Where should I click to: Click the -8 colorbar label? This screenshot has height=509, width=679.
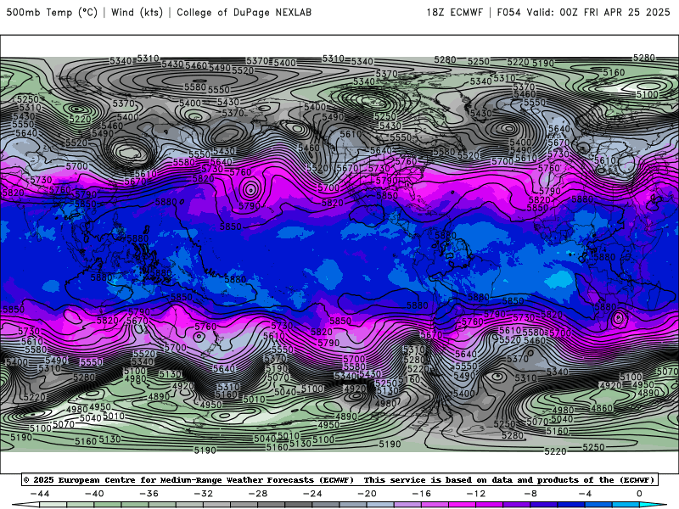531,494
